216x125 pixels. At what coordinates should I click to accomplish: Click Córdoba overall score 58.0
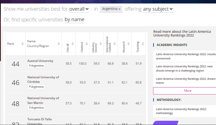(x=68, y=83)
